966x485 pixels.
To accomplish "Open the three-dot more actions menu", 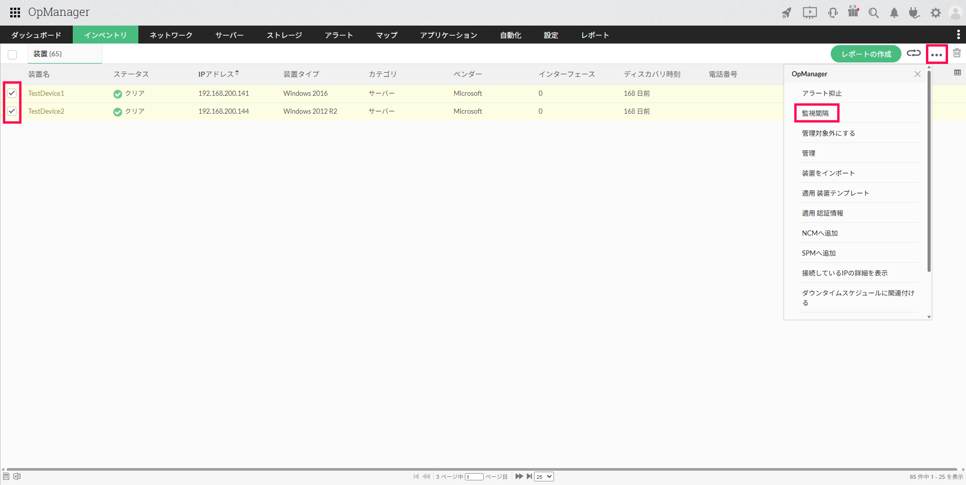I will (x=936, y=54).
